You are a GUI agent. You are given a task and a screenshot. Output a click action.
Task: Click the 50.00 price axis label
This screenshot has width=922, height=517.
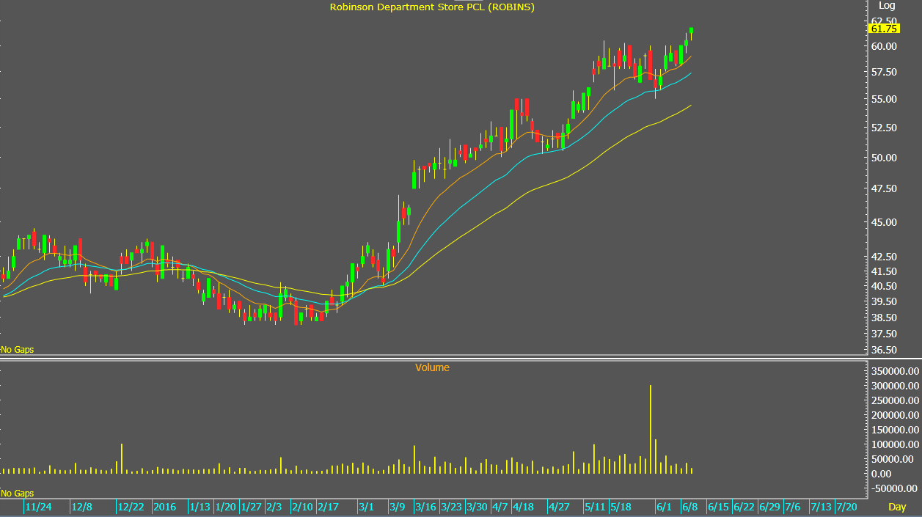884,158
